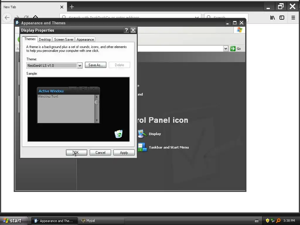Viewport: 300px width, 225px height.
Task: Expand the address bar dropdown in Appearance and Themes
Action: click(226, 49)
